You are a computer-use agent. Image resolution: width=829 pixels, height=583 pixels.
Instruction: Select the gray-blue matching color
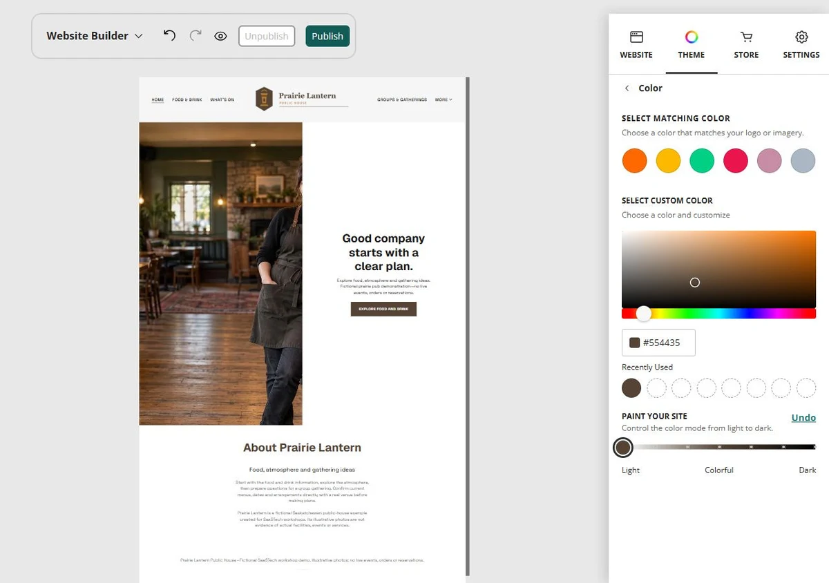[x=803, y=161]
